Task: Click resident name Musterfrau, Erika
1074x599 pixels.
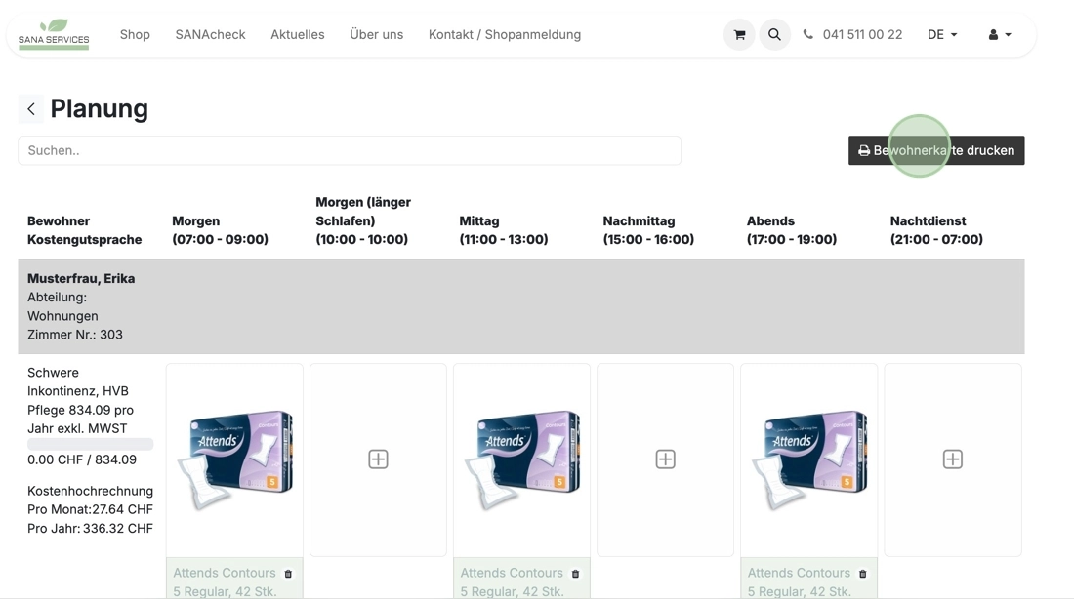Action: tap(81, 279)
